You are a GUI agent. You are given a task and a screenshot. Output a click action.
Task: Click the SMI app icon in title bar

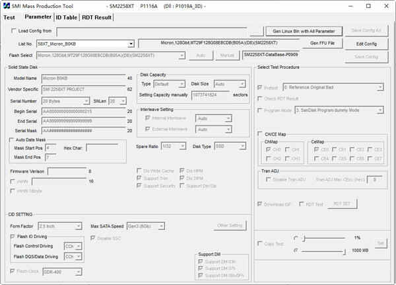[6, 5]
